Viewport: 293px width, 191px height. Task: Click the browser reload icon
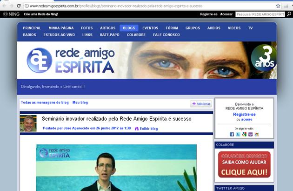(x=19, y=6)
